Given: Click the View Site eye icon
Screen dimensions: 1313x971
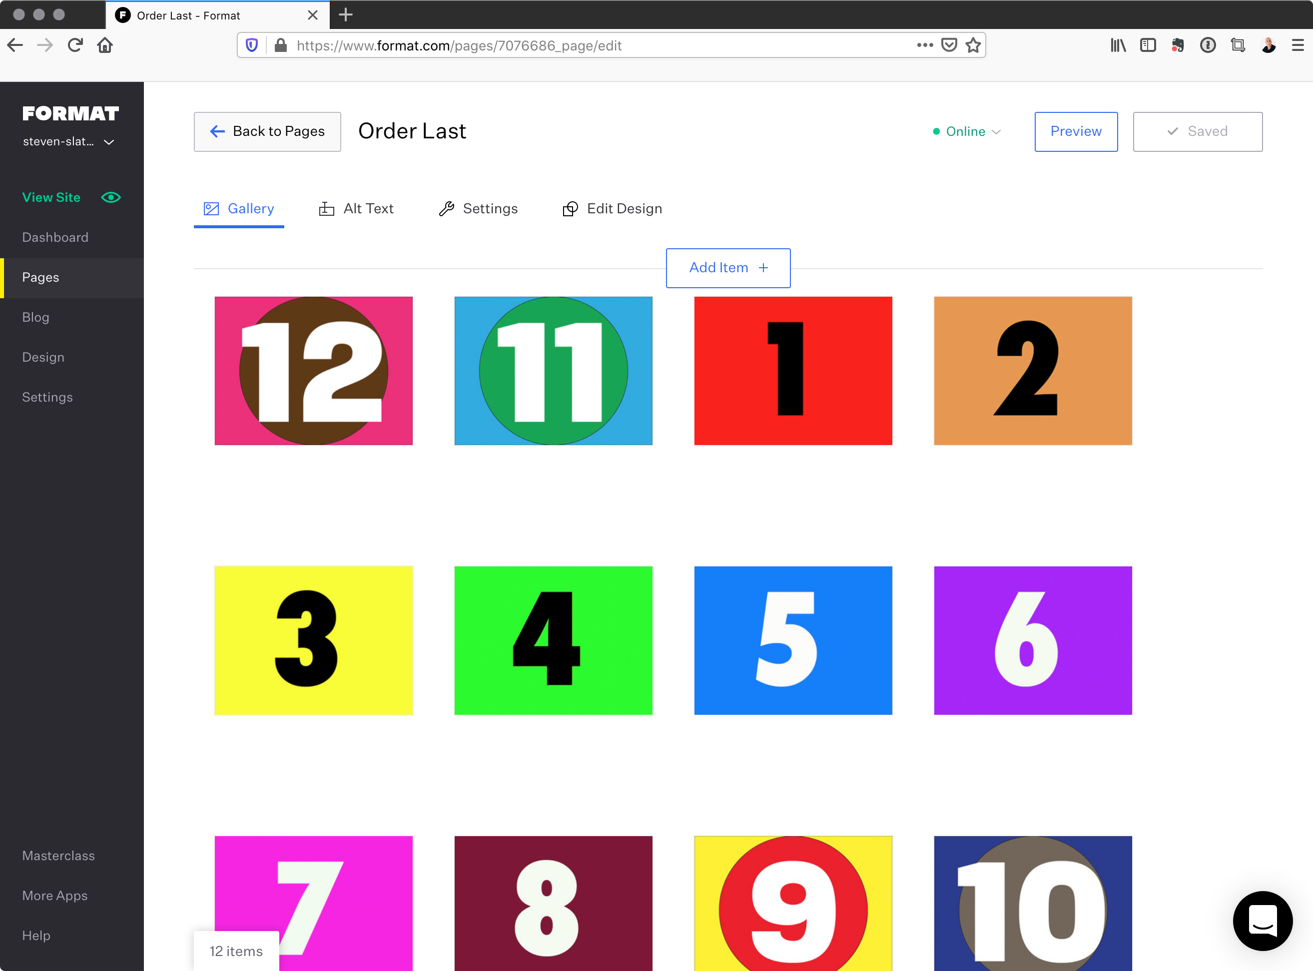Looking at the screenshot, I should [111, 197].
